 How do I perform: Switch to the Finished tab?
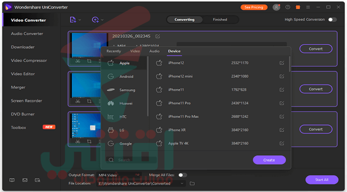click(220, 19)
